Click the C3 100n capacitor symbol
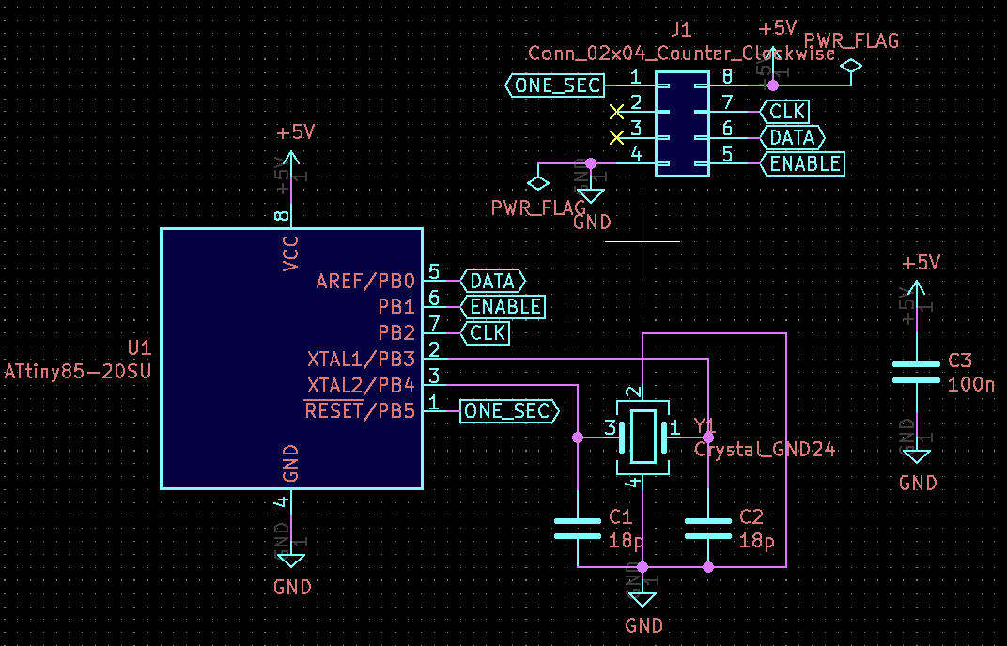Screen dimensions: 1007x646 click(x=916, y=372)
